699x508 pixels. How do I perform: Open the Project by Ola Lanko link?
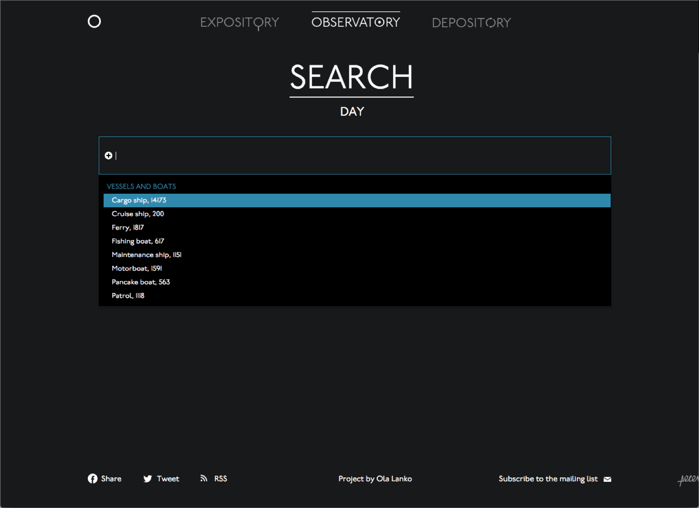click(x=375, y=479)
